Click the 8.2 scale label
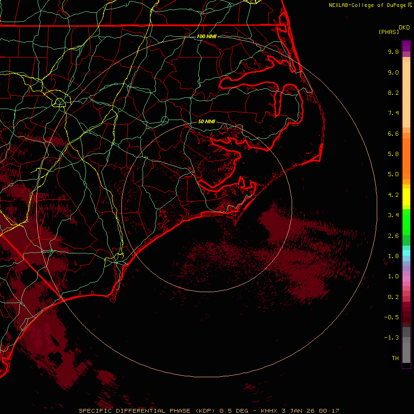The height and width of the screenshot is (414, 414). 393,92
